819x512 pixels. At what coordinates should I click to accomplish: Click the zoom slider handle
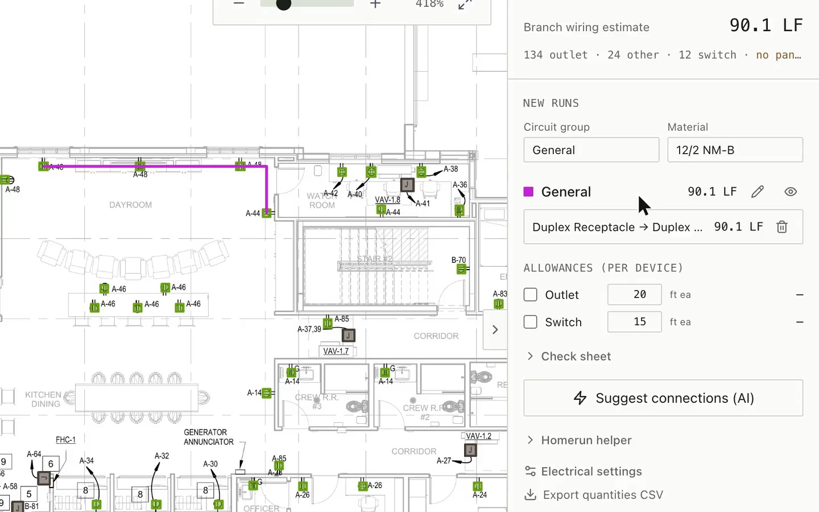pyautogui.click(x=283, y=5)
